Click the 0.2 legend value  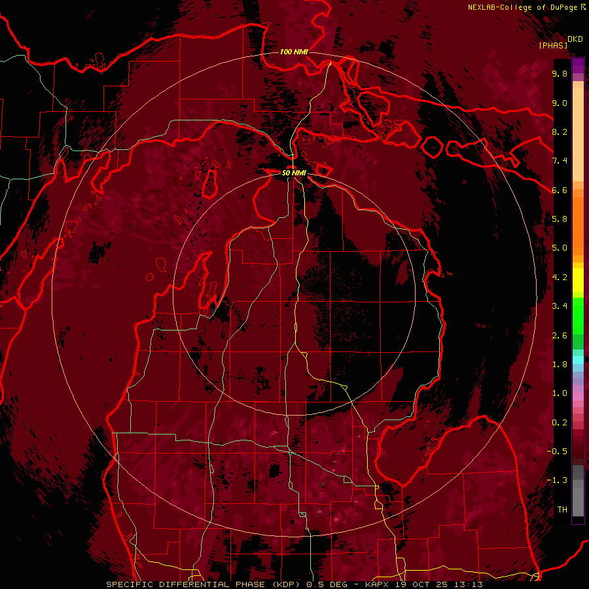click(x=560, y=423)
